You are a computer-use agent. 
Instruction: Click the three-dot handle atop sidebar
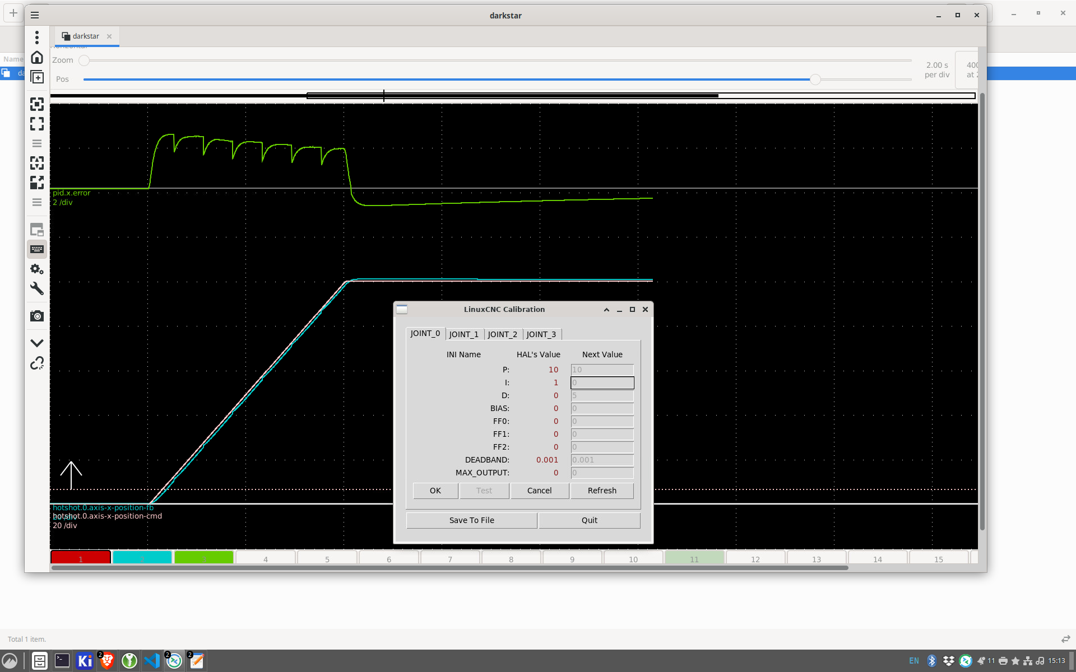tap(37, 38)
